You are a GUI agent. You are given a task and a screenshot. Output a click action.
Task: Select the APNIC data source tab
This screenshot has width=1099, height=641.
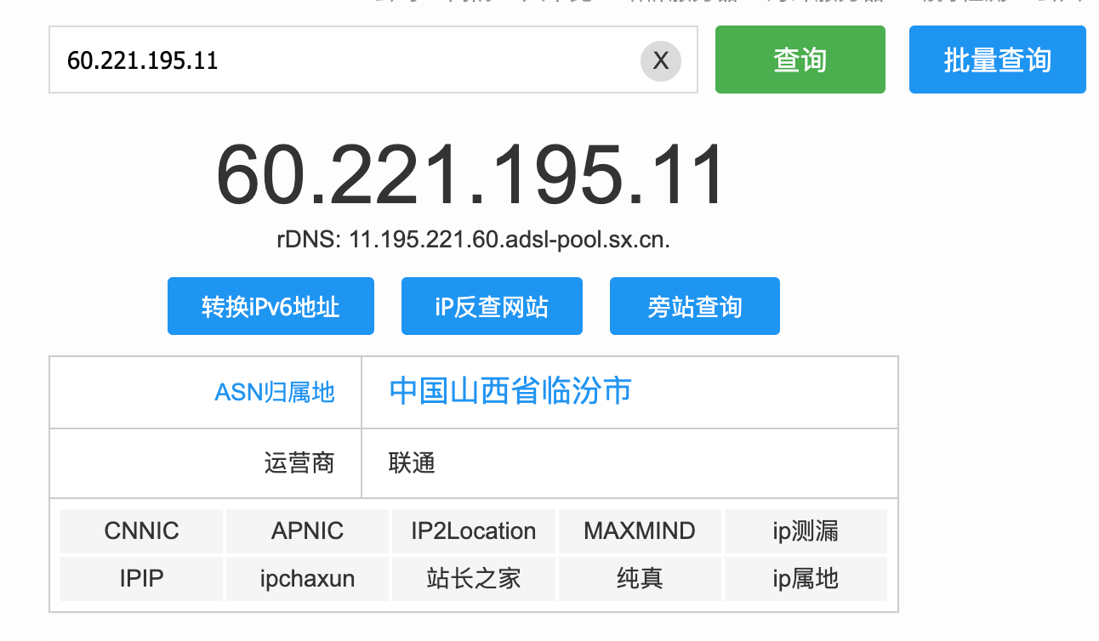[x=307, y=531]
